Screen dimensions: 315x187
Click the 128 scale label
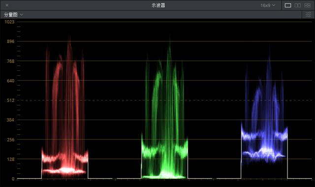click(x=11, y=159)
